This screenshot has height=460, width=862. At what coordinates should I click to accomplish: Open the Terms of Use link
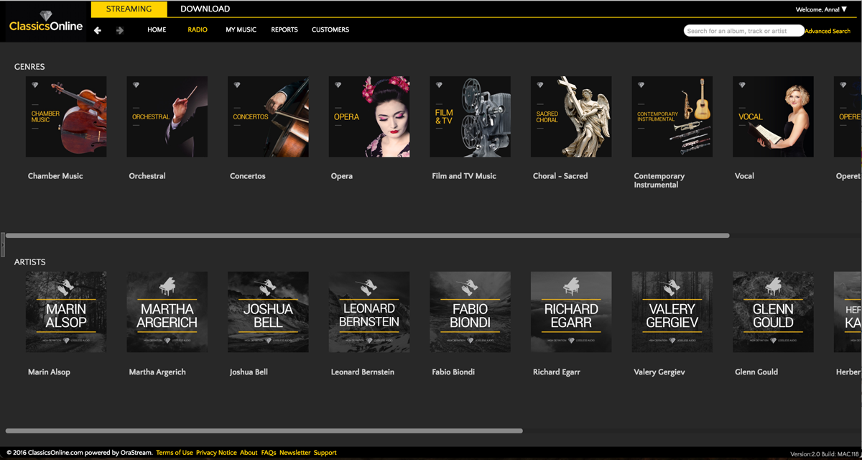tap(175, 453)
